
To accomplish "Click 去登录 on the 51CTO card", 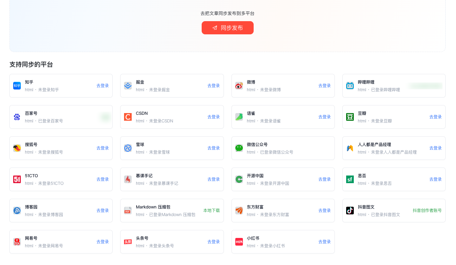I will coord(103,179).
